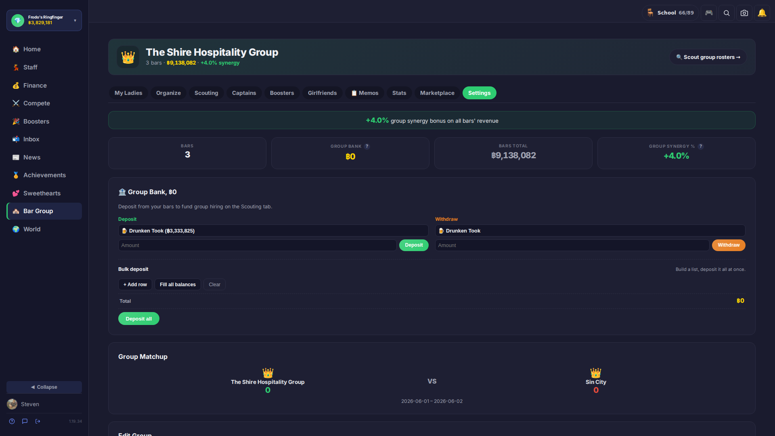
Task: Click Sin City crown icon in matchup
Action: (596, 373)
